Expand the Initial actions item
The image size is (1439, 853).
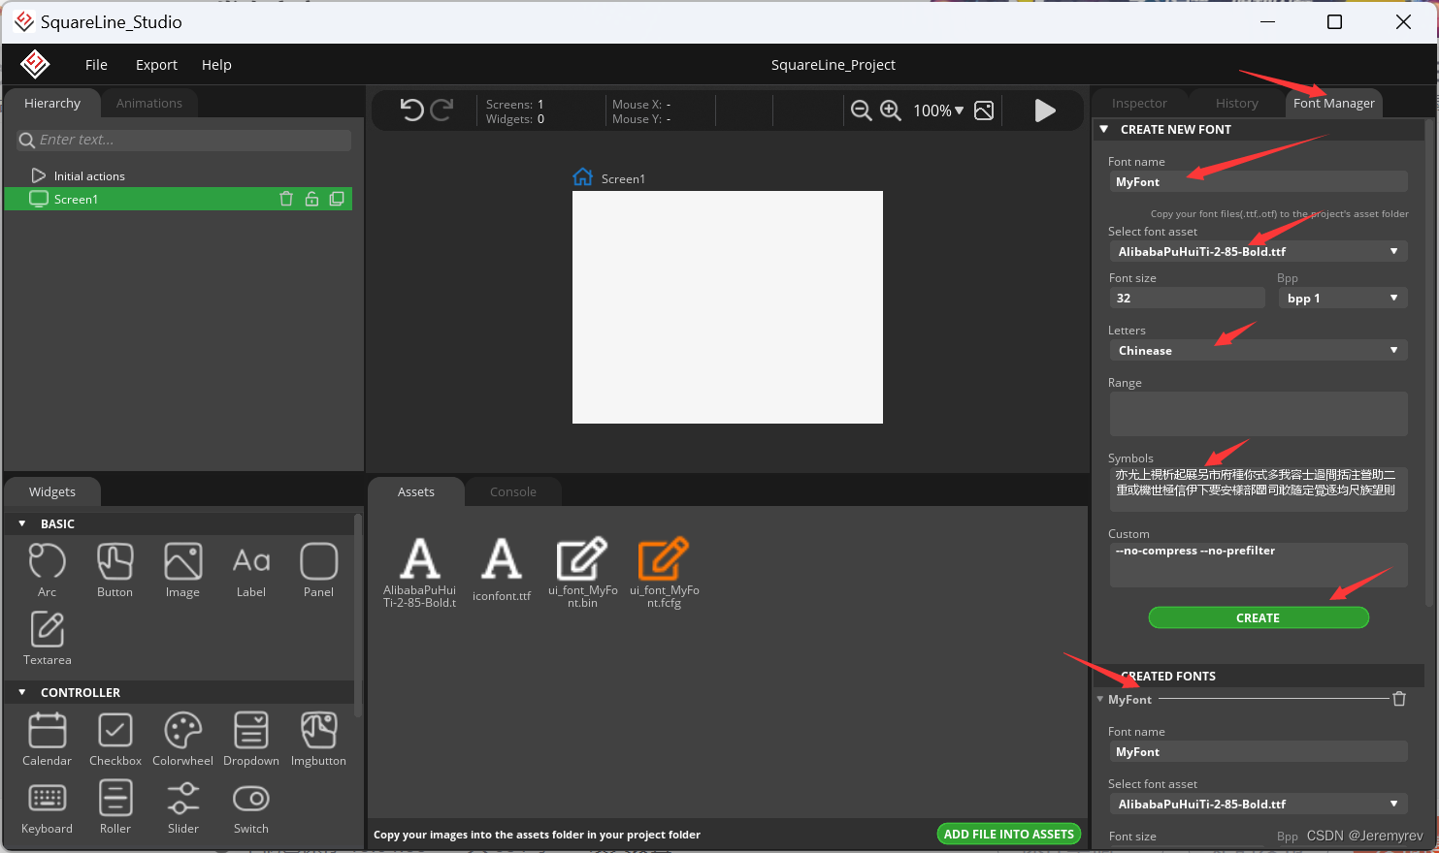click(39, 175)
